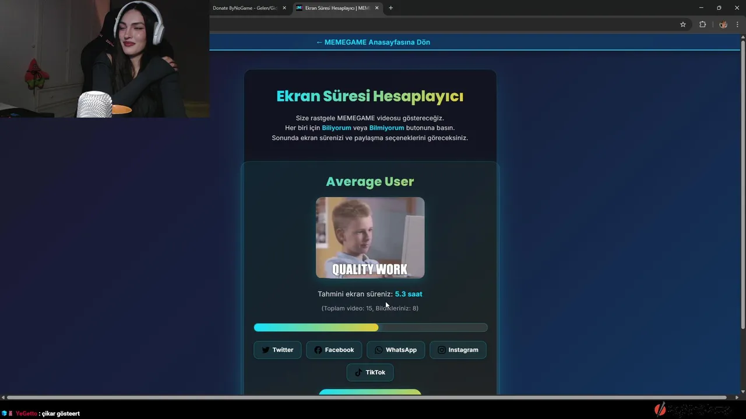Minimize the browser window
Image resolution: width=746 pixels, height=419 pixels.
tap(701, 8)
